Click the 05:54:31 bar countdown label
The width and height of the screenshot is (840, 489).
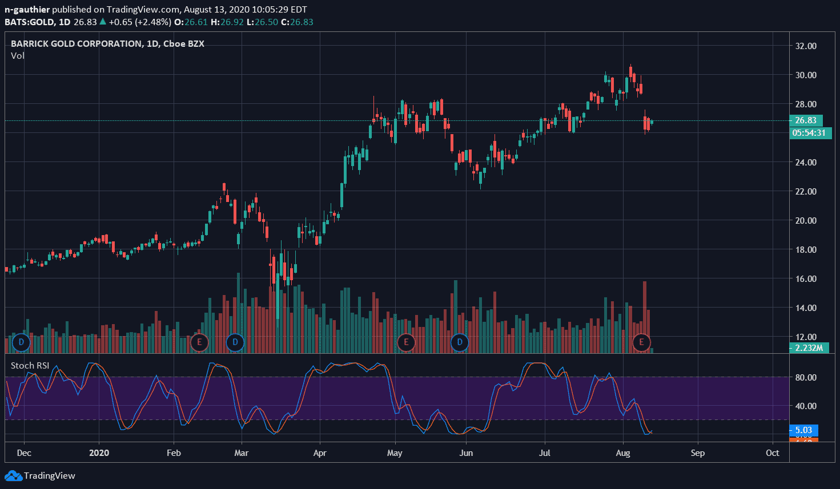810,133
